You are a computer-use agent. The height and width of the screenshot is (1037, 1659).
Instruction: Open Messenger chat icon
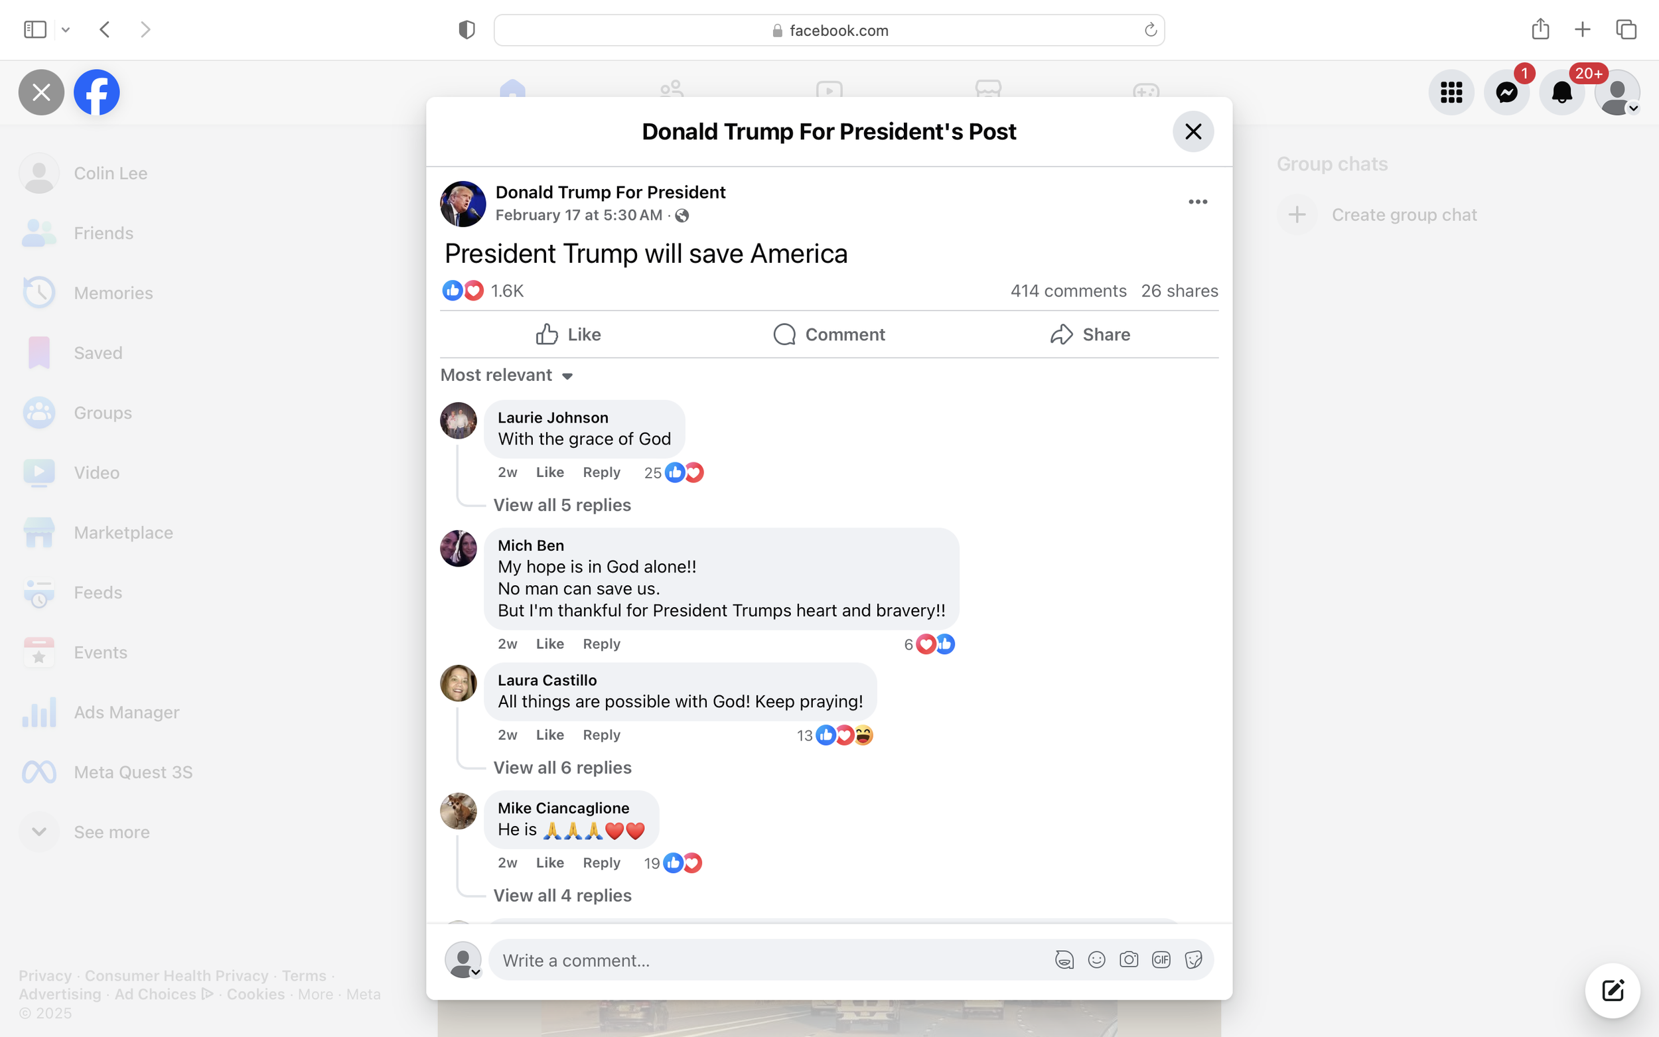point(1506,93)
